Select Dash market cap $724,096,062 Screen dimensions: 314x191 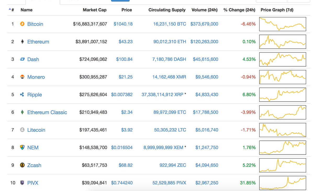[x=93, y=59]
